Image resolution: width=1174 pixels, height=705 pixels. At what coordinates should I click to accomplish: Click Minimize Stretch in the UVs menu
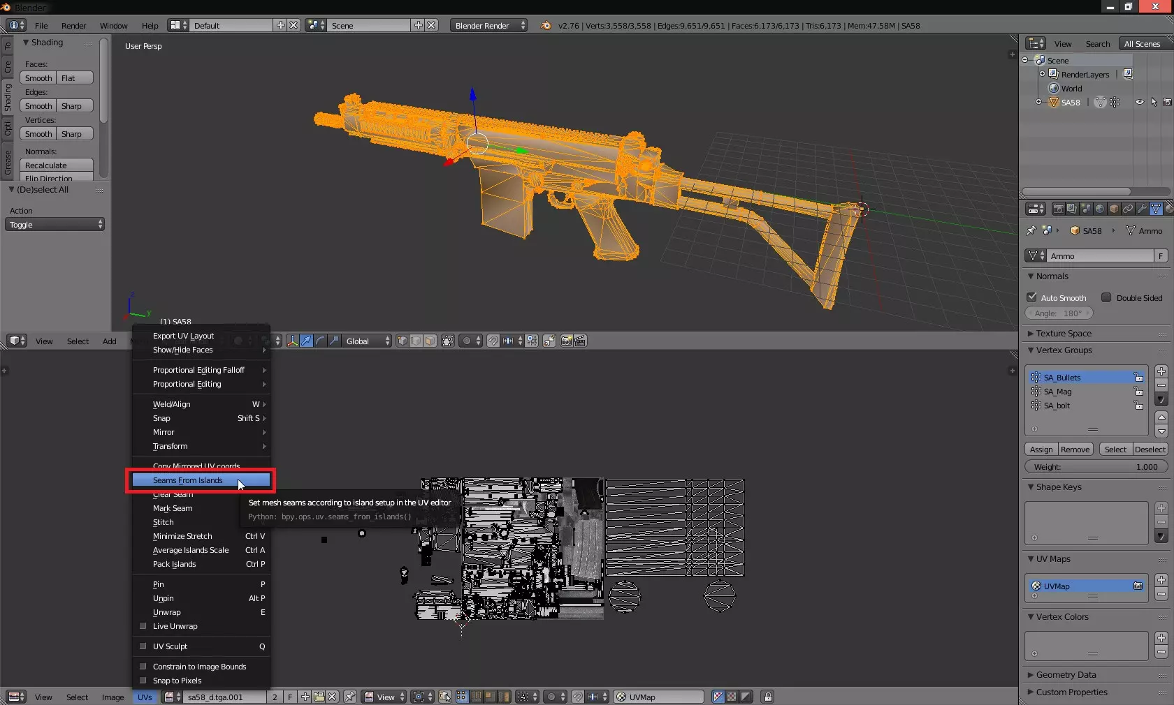[201, 536]
